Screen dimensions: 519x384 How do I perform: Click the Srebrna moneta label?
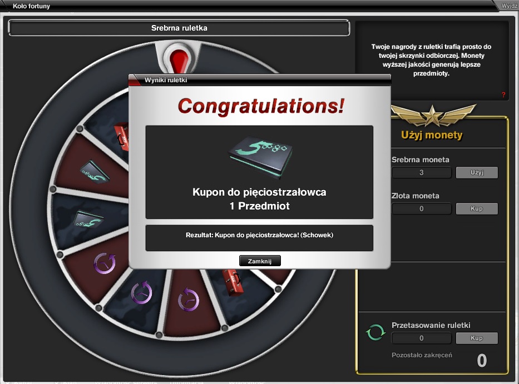click(x=421, y=159)
